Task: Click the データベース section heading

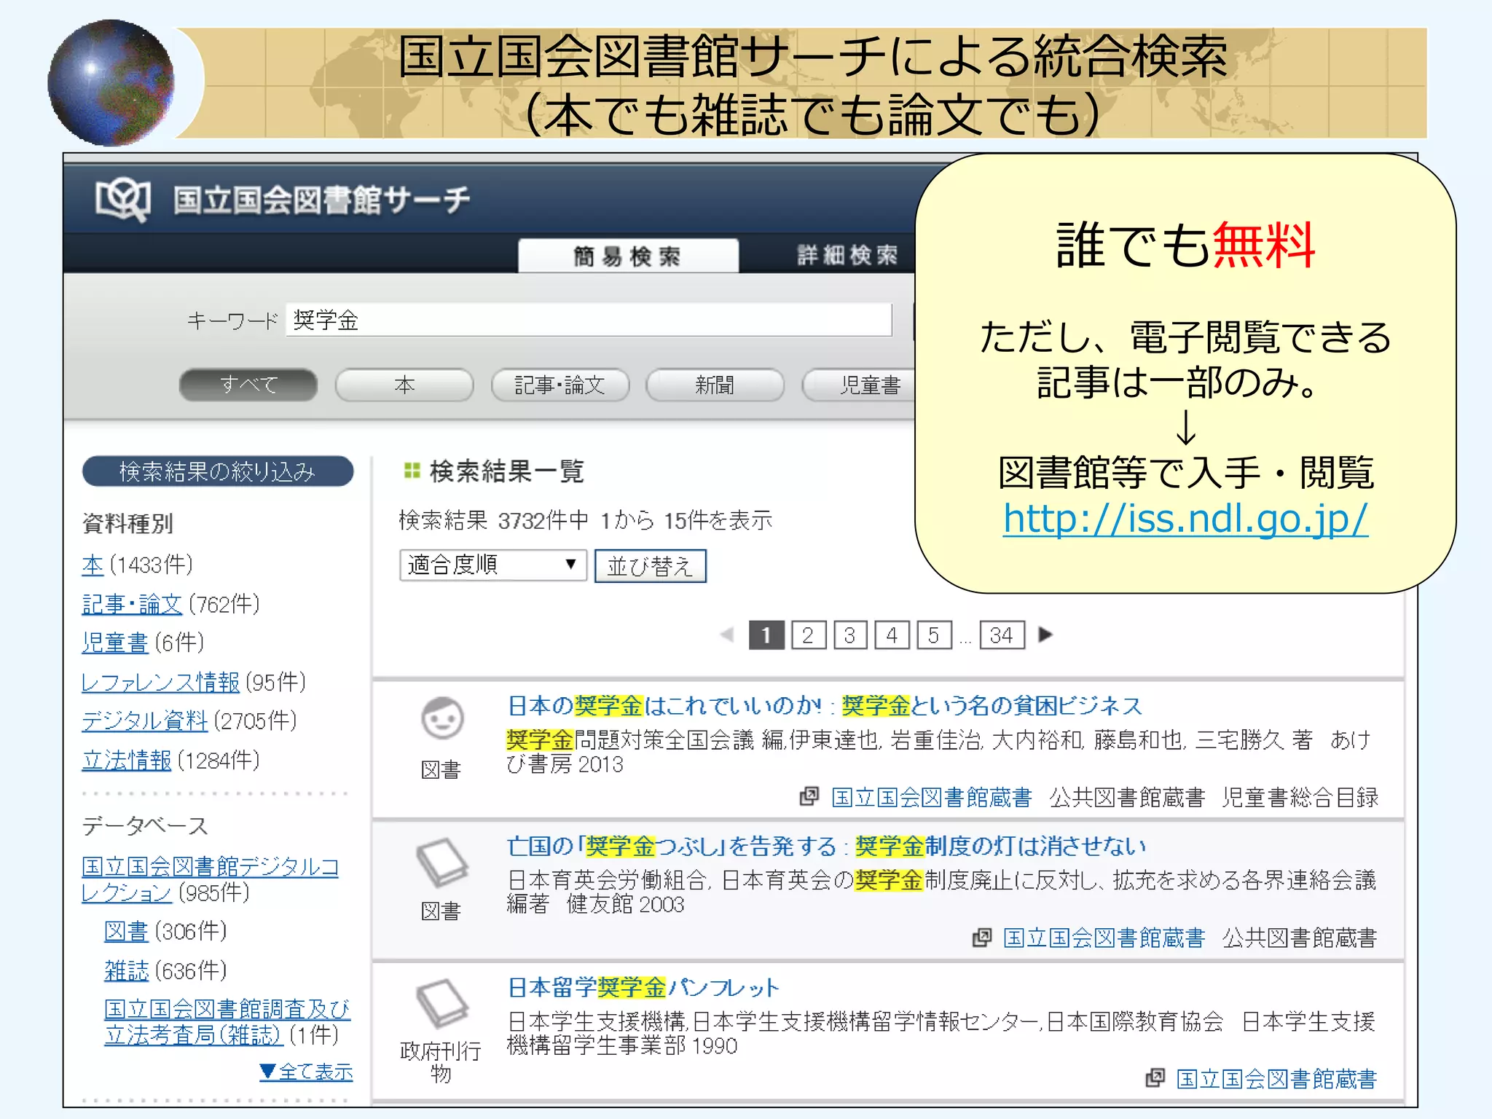Action: [x=145, y=825]
